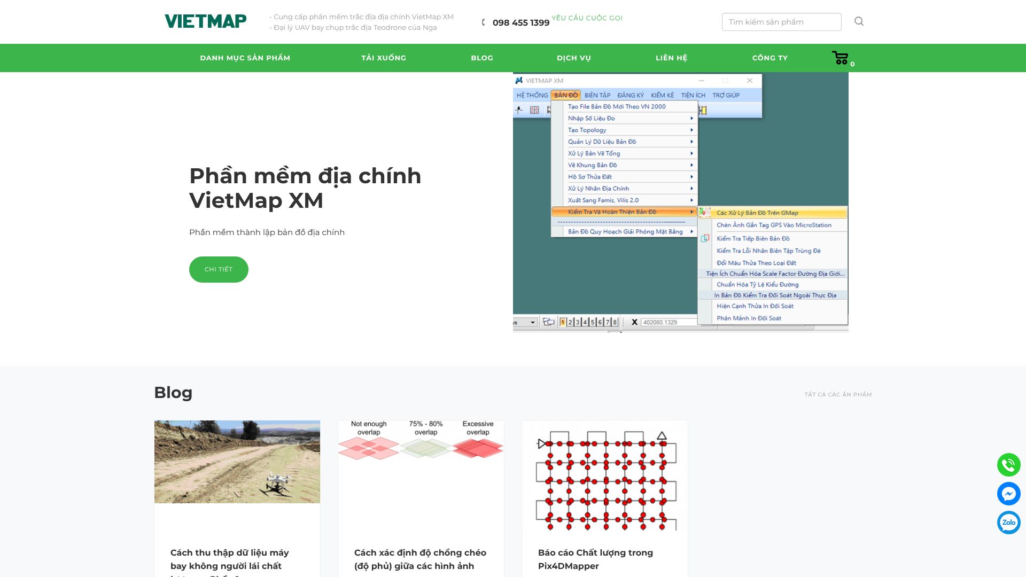This screenshot has height=577, width=1026.
Task: Focus the Tìm kiếm sản phẩm search field
Action: tap(781, 22)
